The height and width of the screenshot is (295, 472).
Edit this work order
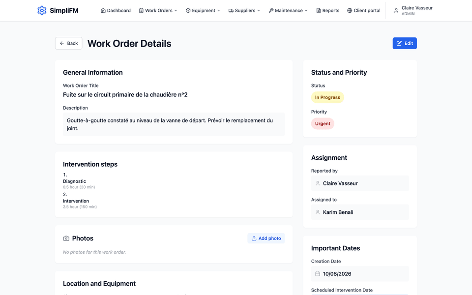[x=405, y=43]
